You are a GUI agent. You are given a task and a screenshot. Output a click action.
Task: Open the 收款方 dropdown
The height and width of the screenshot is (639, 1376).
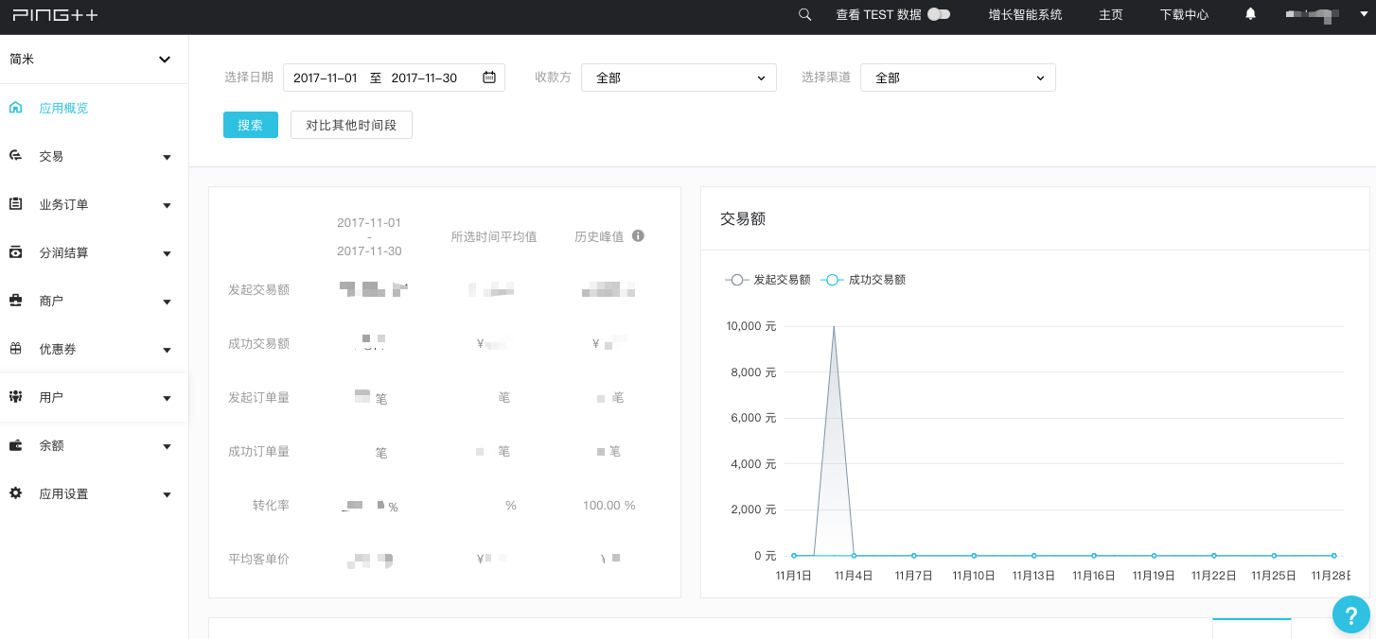click(x=679, y=78)
